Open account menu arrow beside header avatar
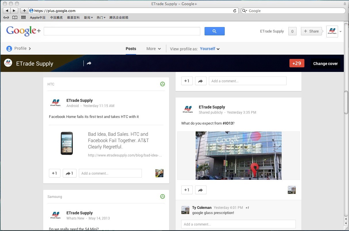The image size is (349, 231). (341, 32)
